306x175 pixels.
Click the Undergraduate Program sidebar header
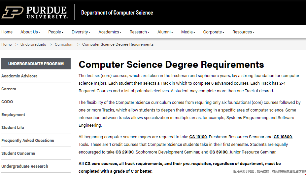36,64
